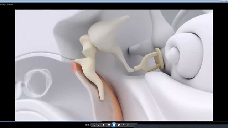Toggle shuffle mode

click(94, 125)
